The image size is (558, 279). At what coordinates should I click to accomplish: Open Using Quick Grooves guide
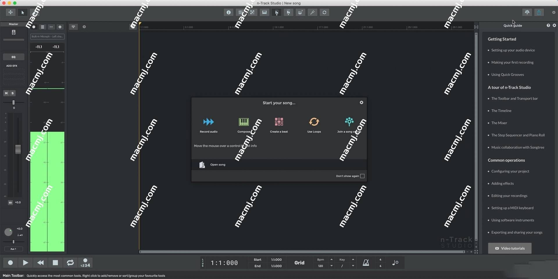click(x=507, y=74)
